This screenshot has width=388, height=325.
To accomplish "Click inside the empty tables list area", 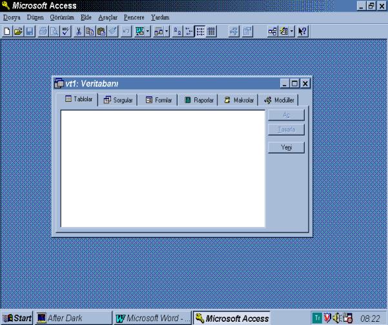I will point(163,168).
